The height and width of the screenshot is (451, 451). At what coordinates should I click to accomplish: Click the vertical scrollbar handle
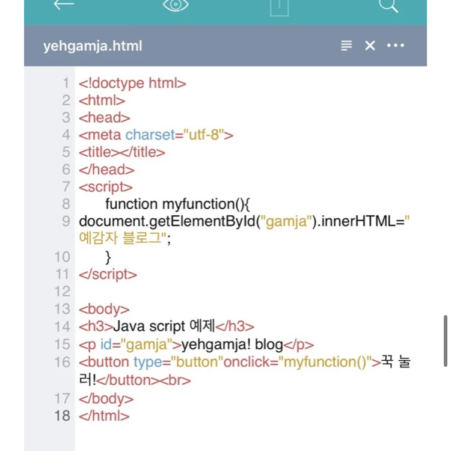(x=445, y=341)
